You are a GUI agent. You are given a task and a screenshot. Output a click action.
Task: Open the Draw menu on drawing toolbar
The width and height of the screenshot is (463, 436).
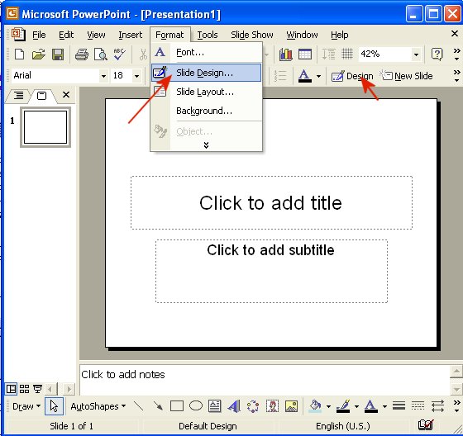pos(26,406)
